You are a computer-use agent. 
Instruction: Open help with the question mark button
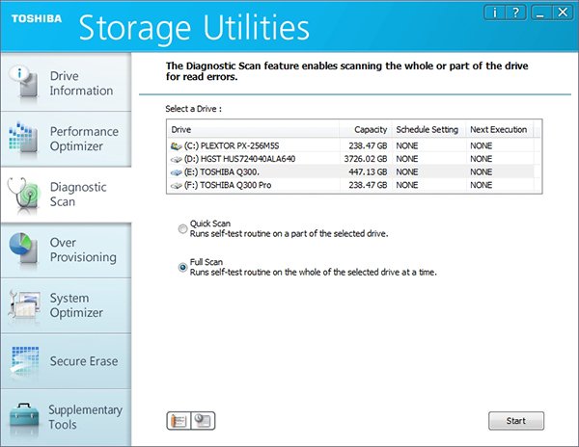tap(515, 13)
